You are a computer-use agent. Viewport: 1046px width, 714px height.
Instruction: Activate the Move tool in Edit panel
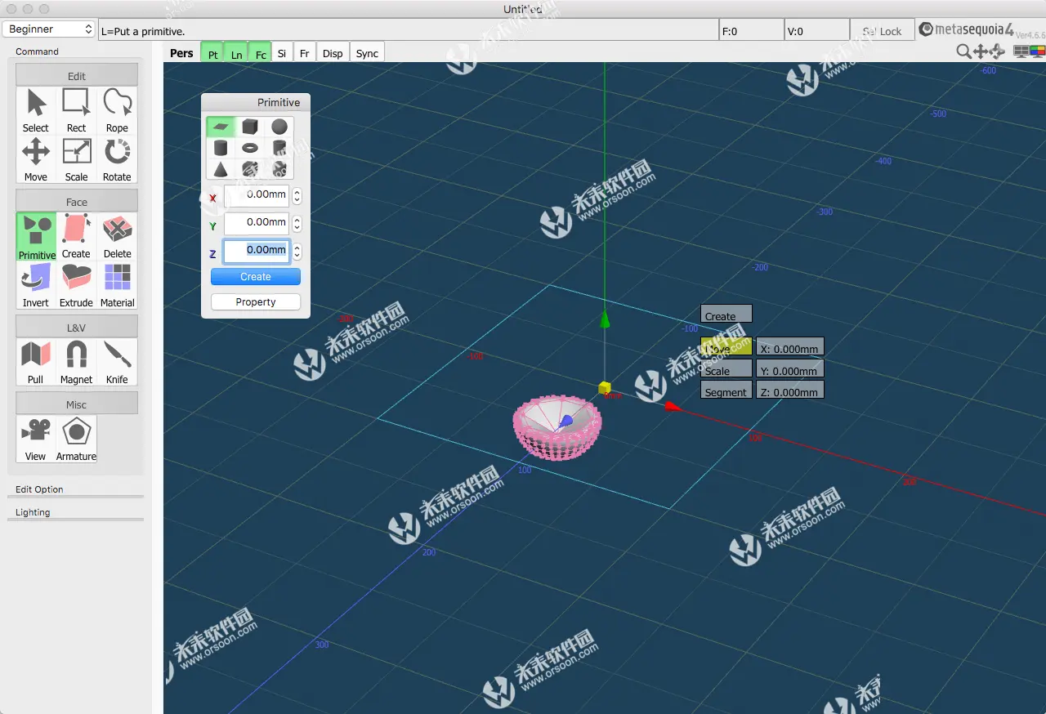35,159
